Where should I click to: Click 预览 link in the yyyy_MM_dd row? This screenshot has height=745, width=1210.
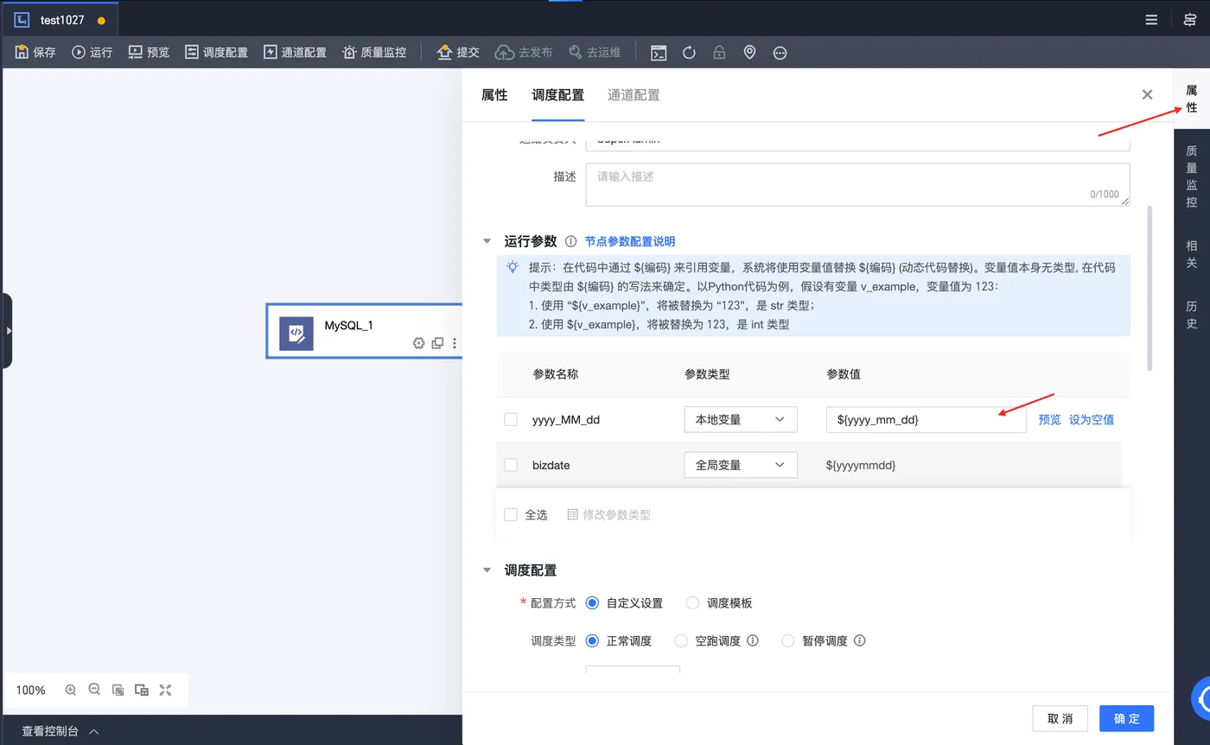click(x=1049, y=419)
